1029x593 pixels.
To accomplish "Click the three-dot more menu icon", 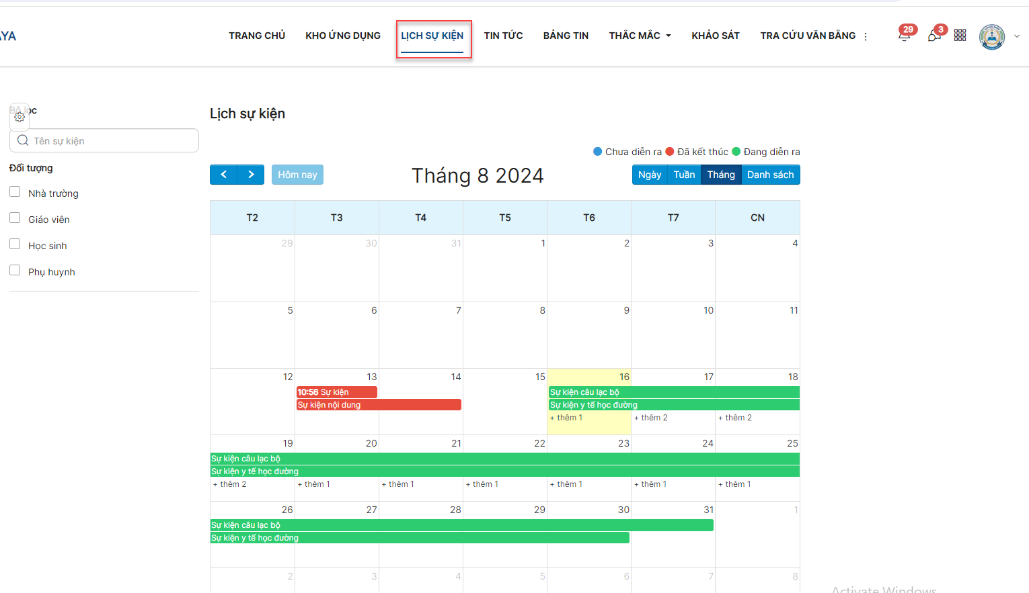I will tap(866, 37).
